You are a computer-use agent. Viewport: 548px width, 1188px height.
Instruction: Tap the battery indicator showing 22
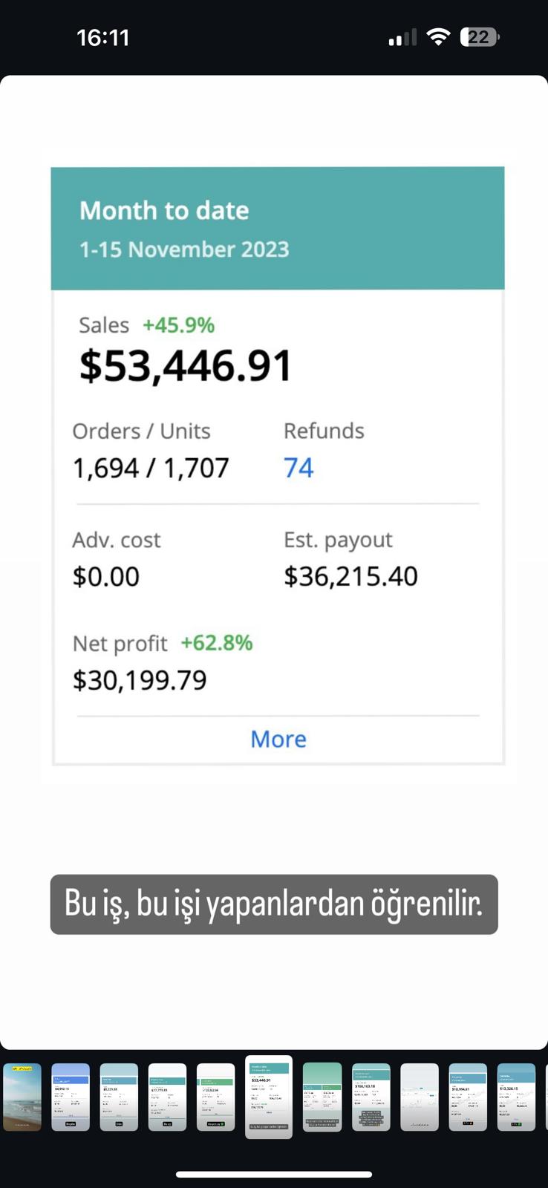(480, 37)
